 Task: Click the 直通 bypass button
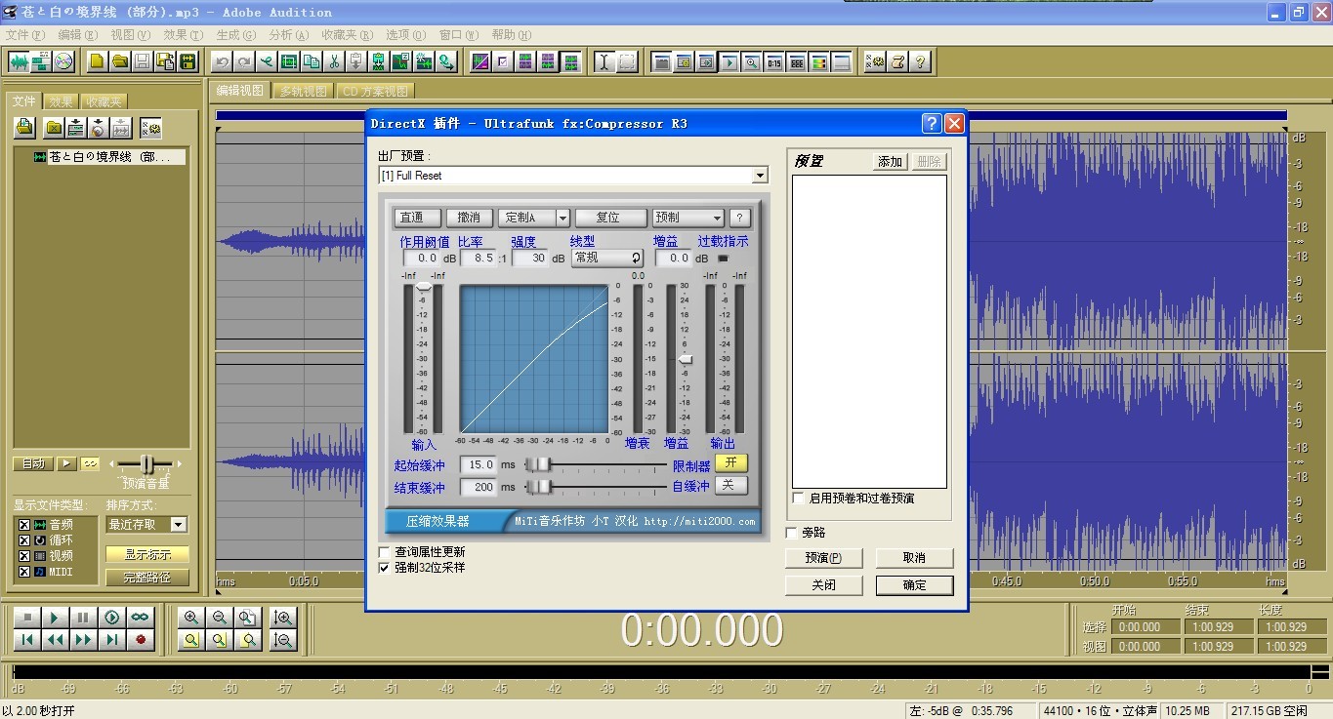pyautogui.click(x=417, y=218)
